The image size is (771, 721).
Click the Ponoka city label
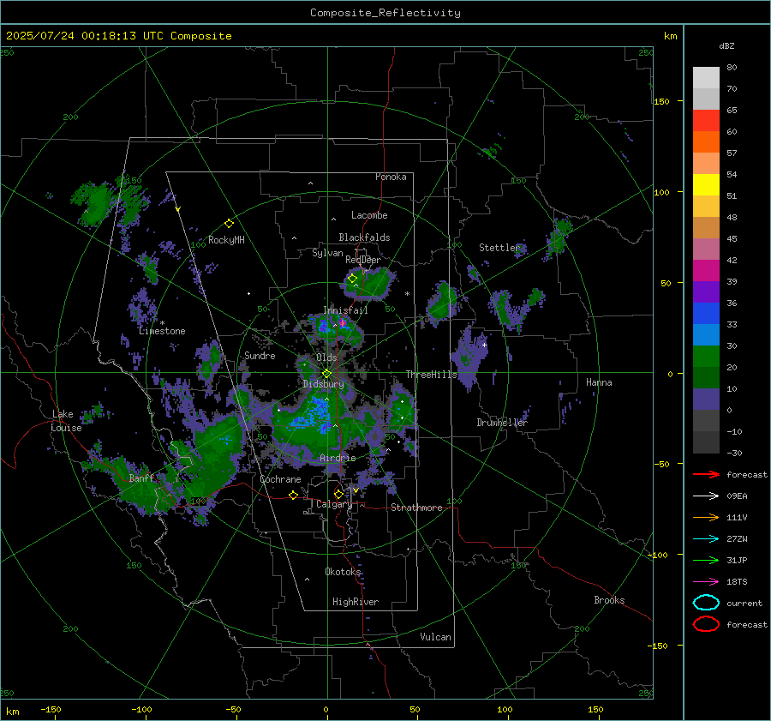click(x=391, y=177)
